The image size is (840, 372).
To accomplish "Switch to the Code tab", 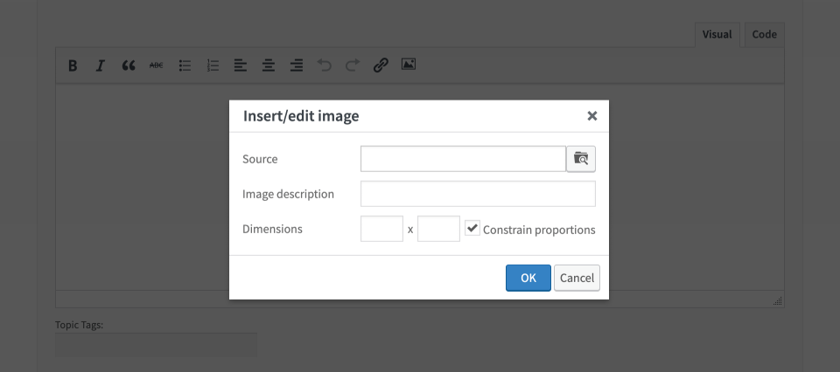I will coord(765,35).
